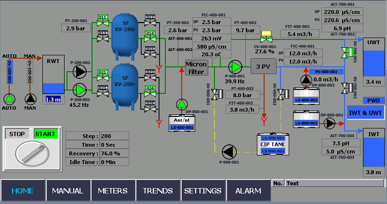Click lower SF XV-200 filter vessel
This screenshot has height=204, width=387.
pos(125,87)
